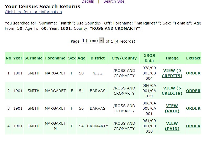
Task: Order extract for record number 1
Action: coord(193,73)
